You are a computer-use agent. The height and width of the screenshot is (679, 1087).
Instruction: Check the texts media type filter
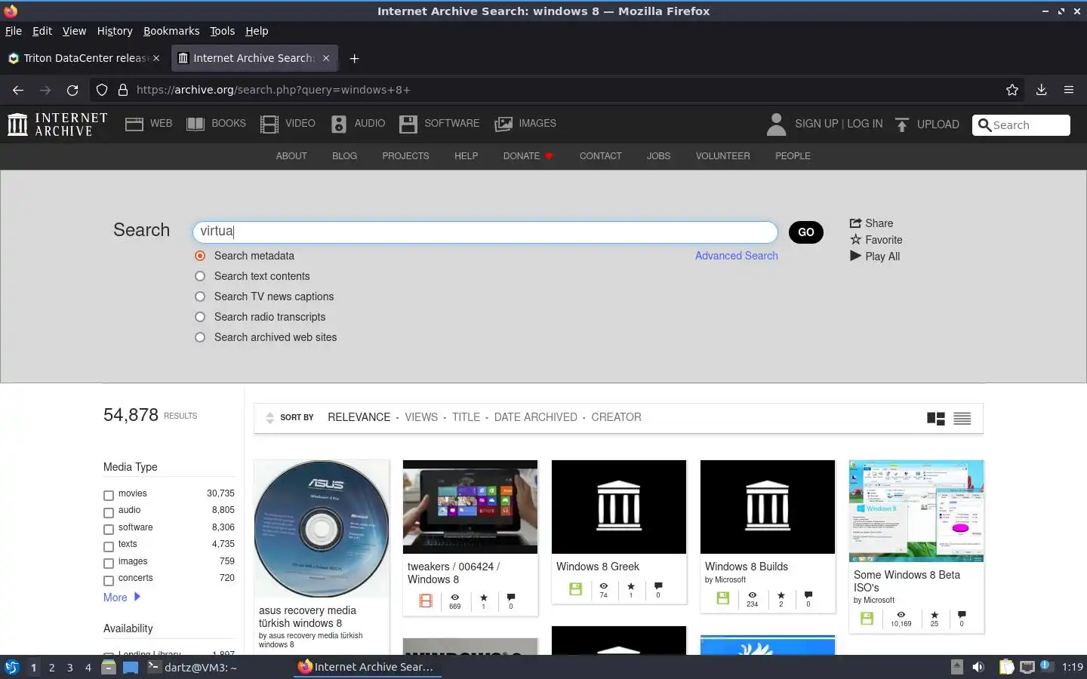click(x=109, y=546)
